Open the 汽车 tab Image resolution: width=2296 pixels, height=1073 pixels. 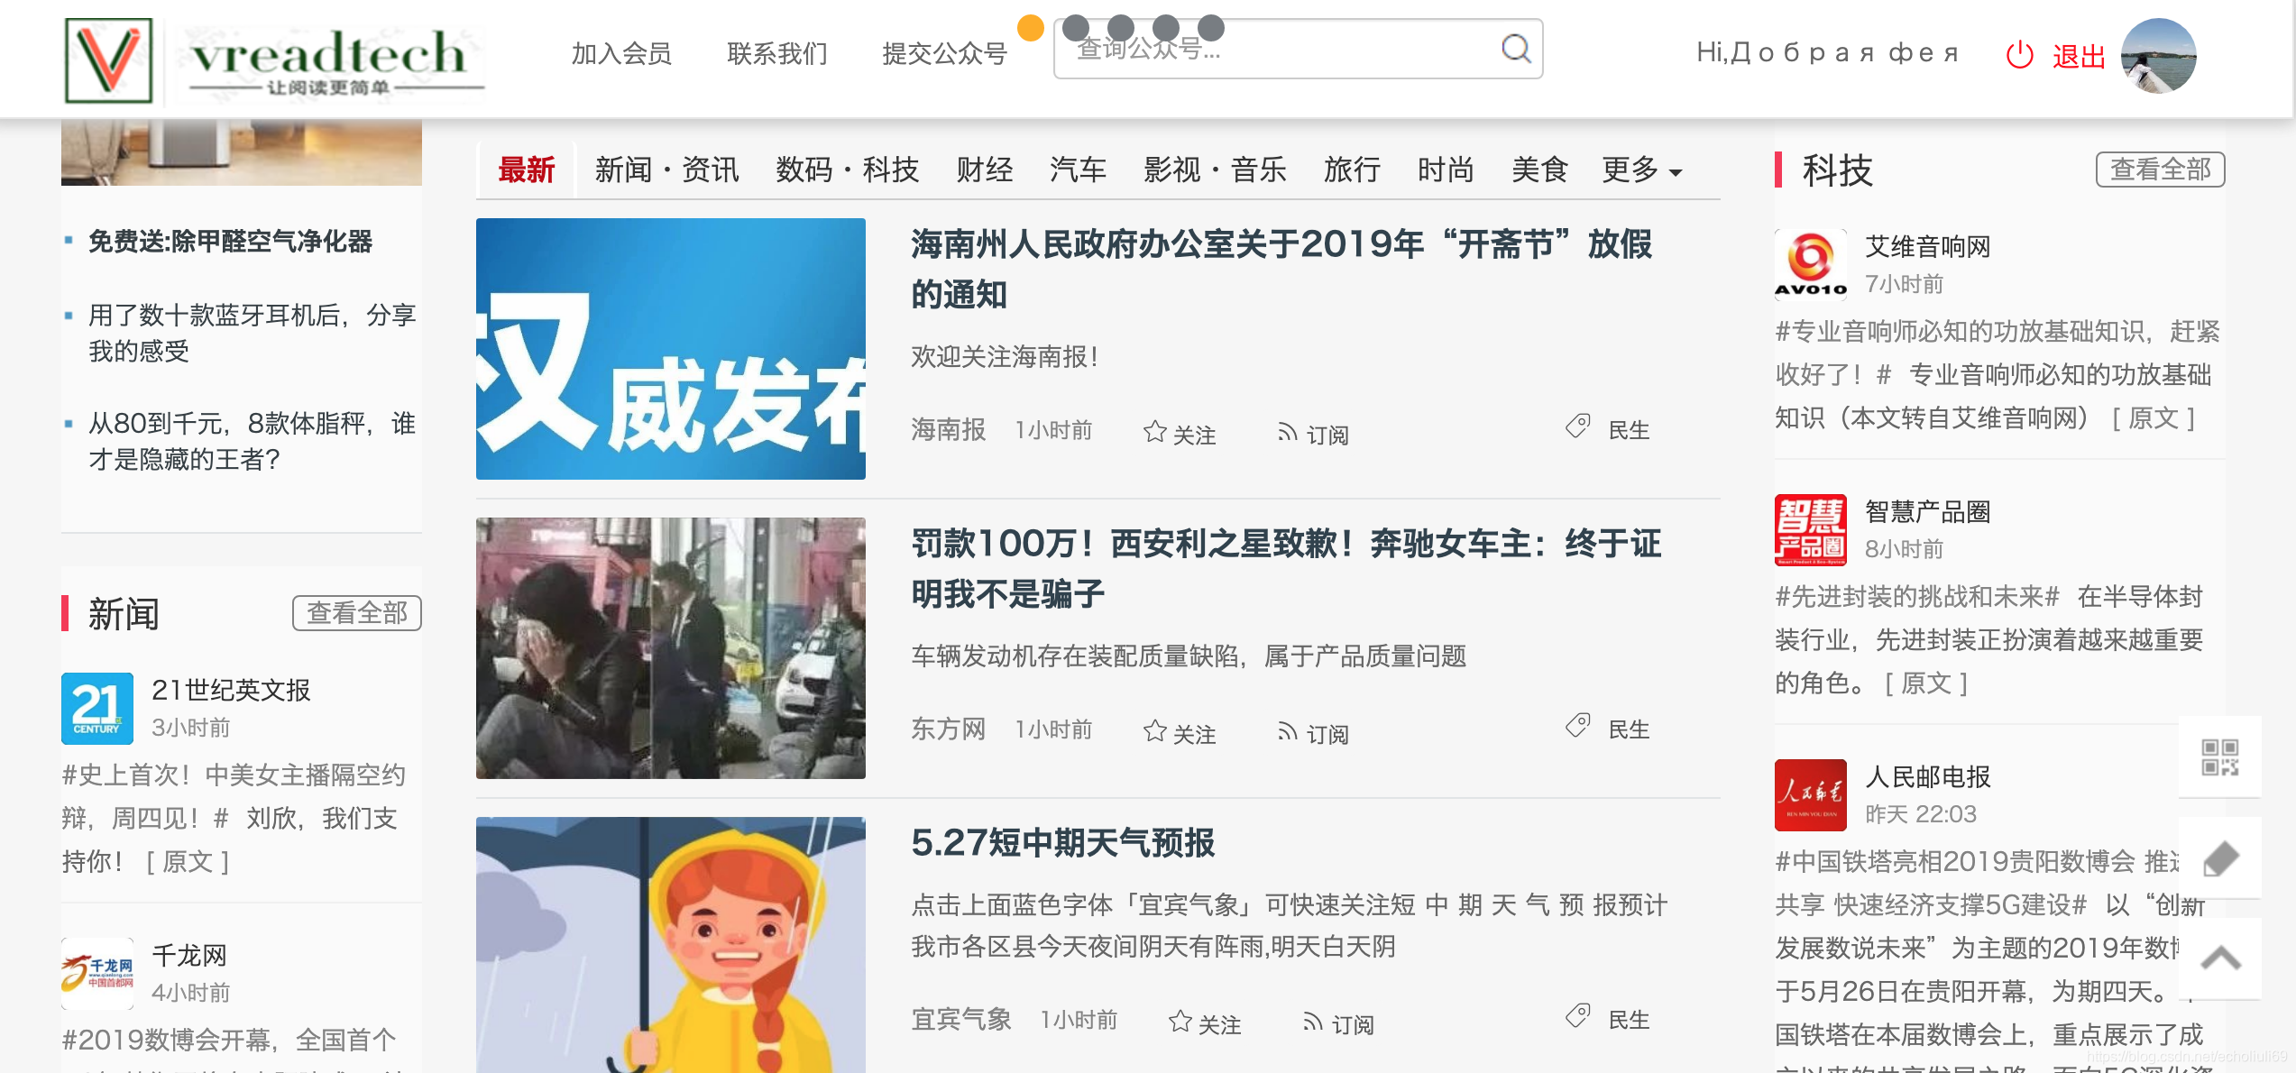click(1078, 170)
